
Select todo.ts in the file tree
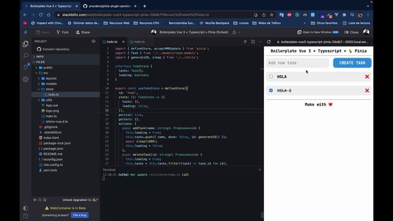53,95
